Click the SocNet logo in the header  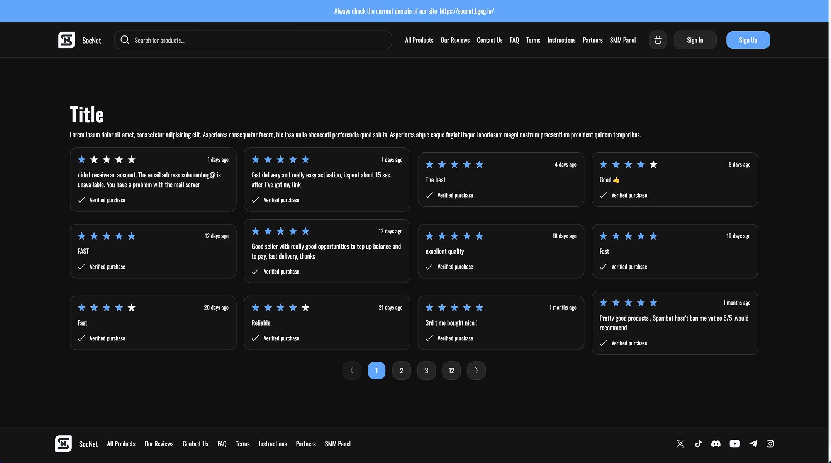(66, 40)
